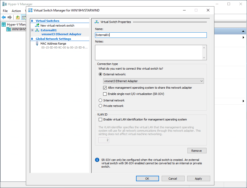
Task: Enable single-root I/O virtualization checkbox
Action: click(x=105, y=94)
